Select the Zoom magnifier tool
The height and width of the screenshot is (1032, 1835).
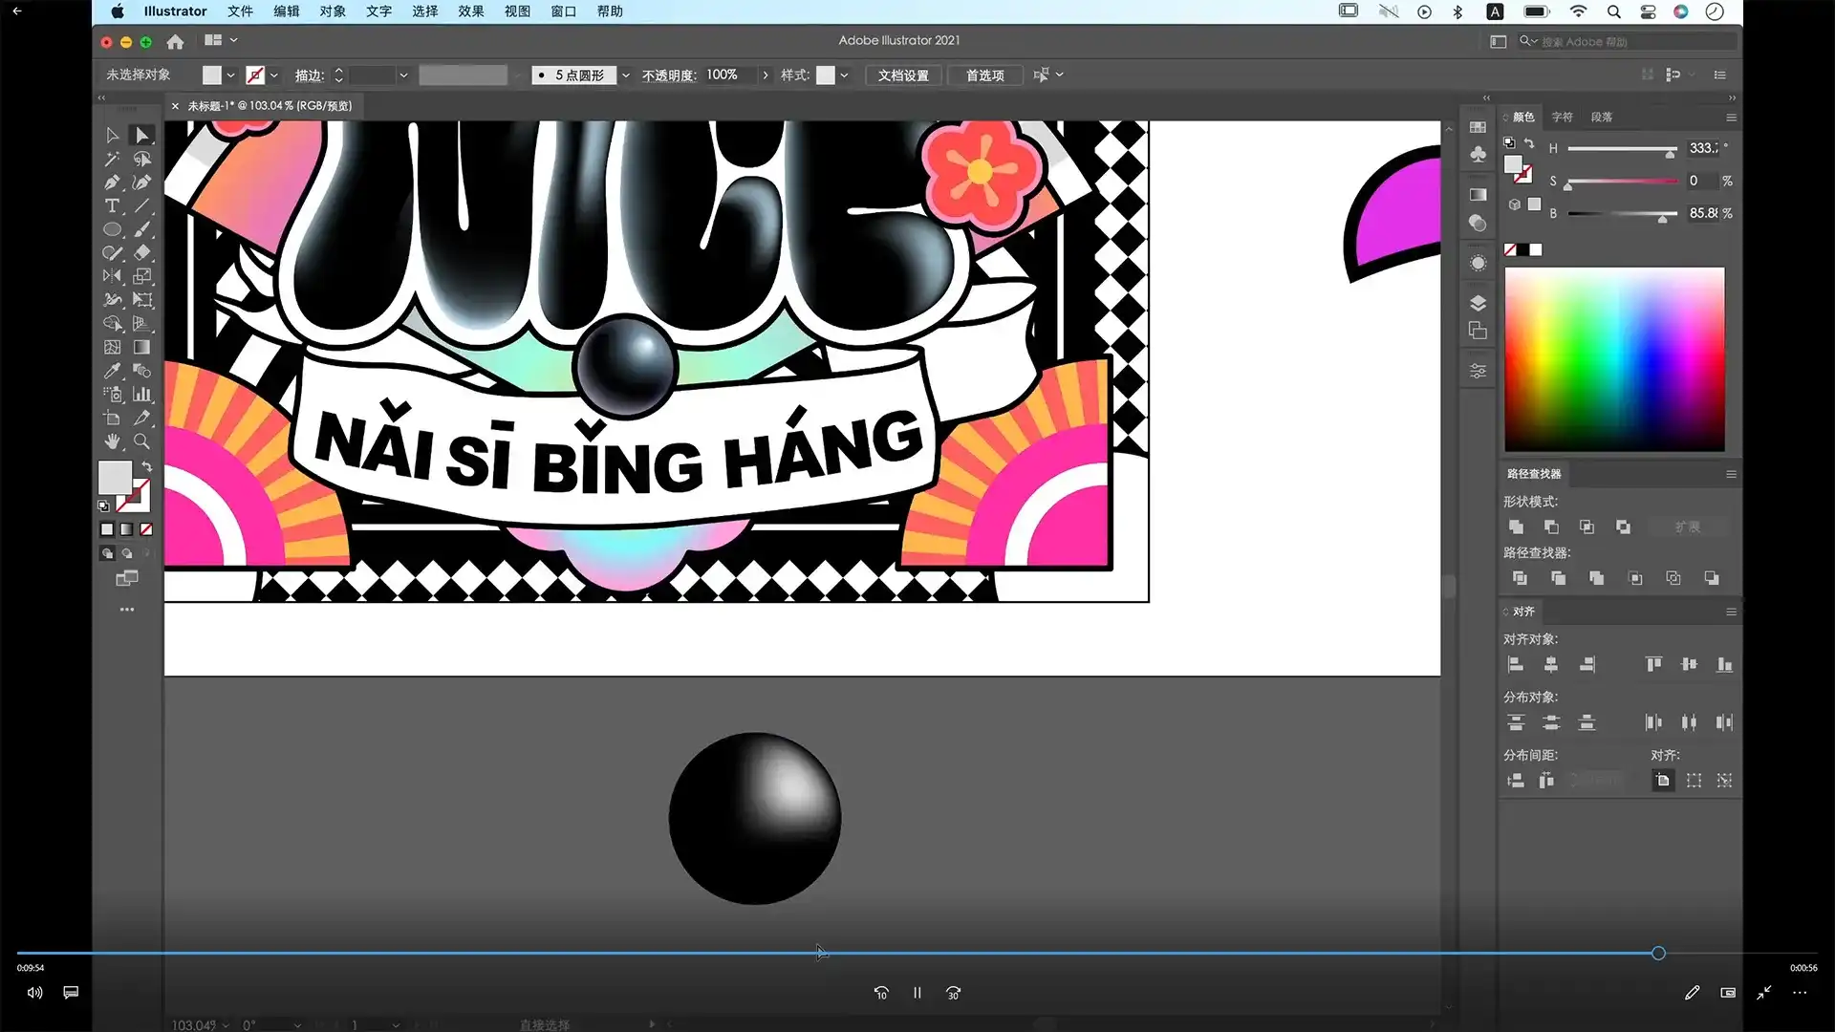pyautogui.click(x=141, y=441)
